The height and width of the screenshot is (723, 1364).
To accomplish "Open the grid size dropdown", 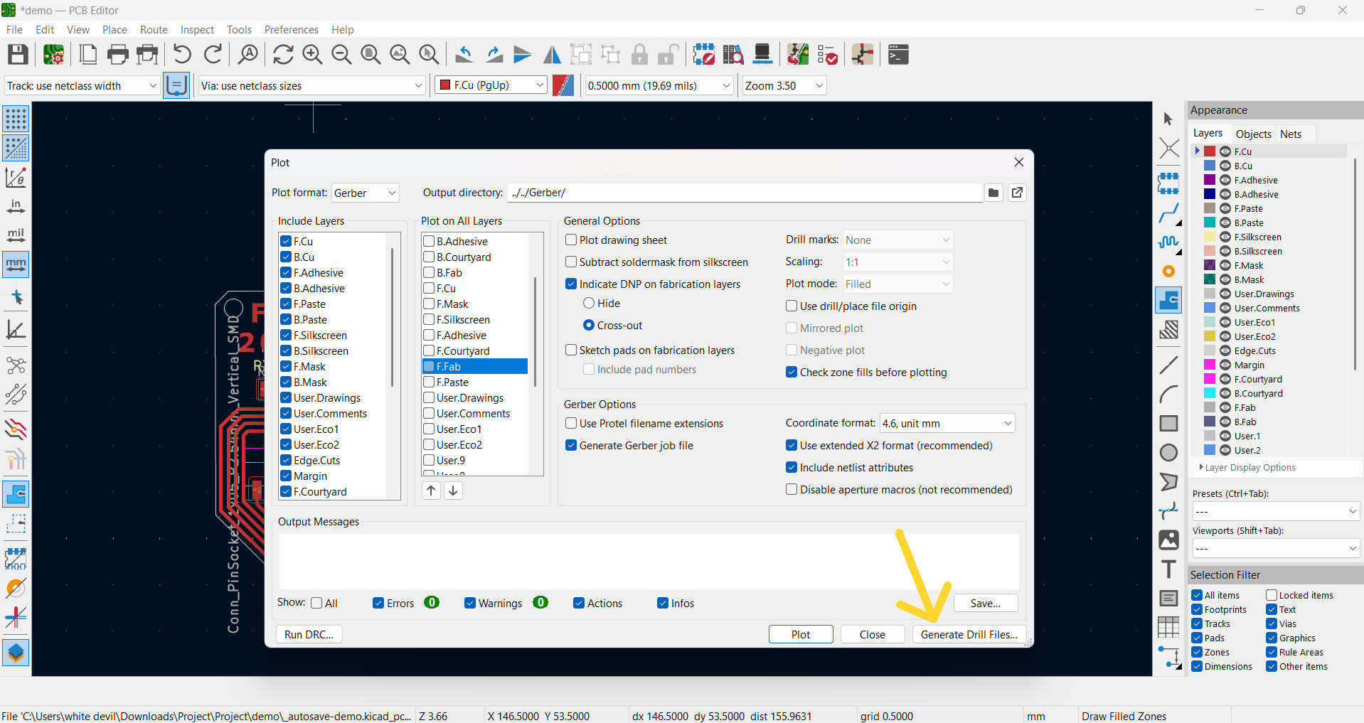I will [x=659, y=85].
